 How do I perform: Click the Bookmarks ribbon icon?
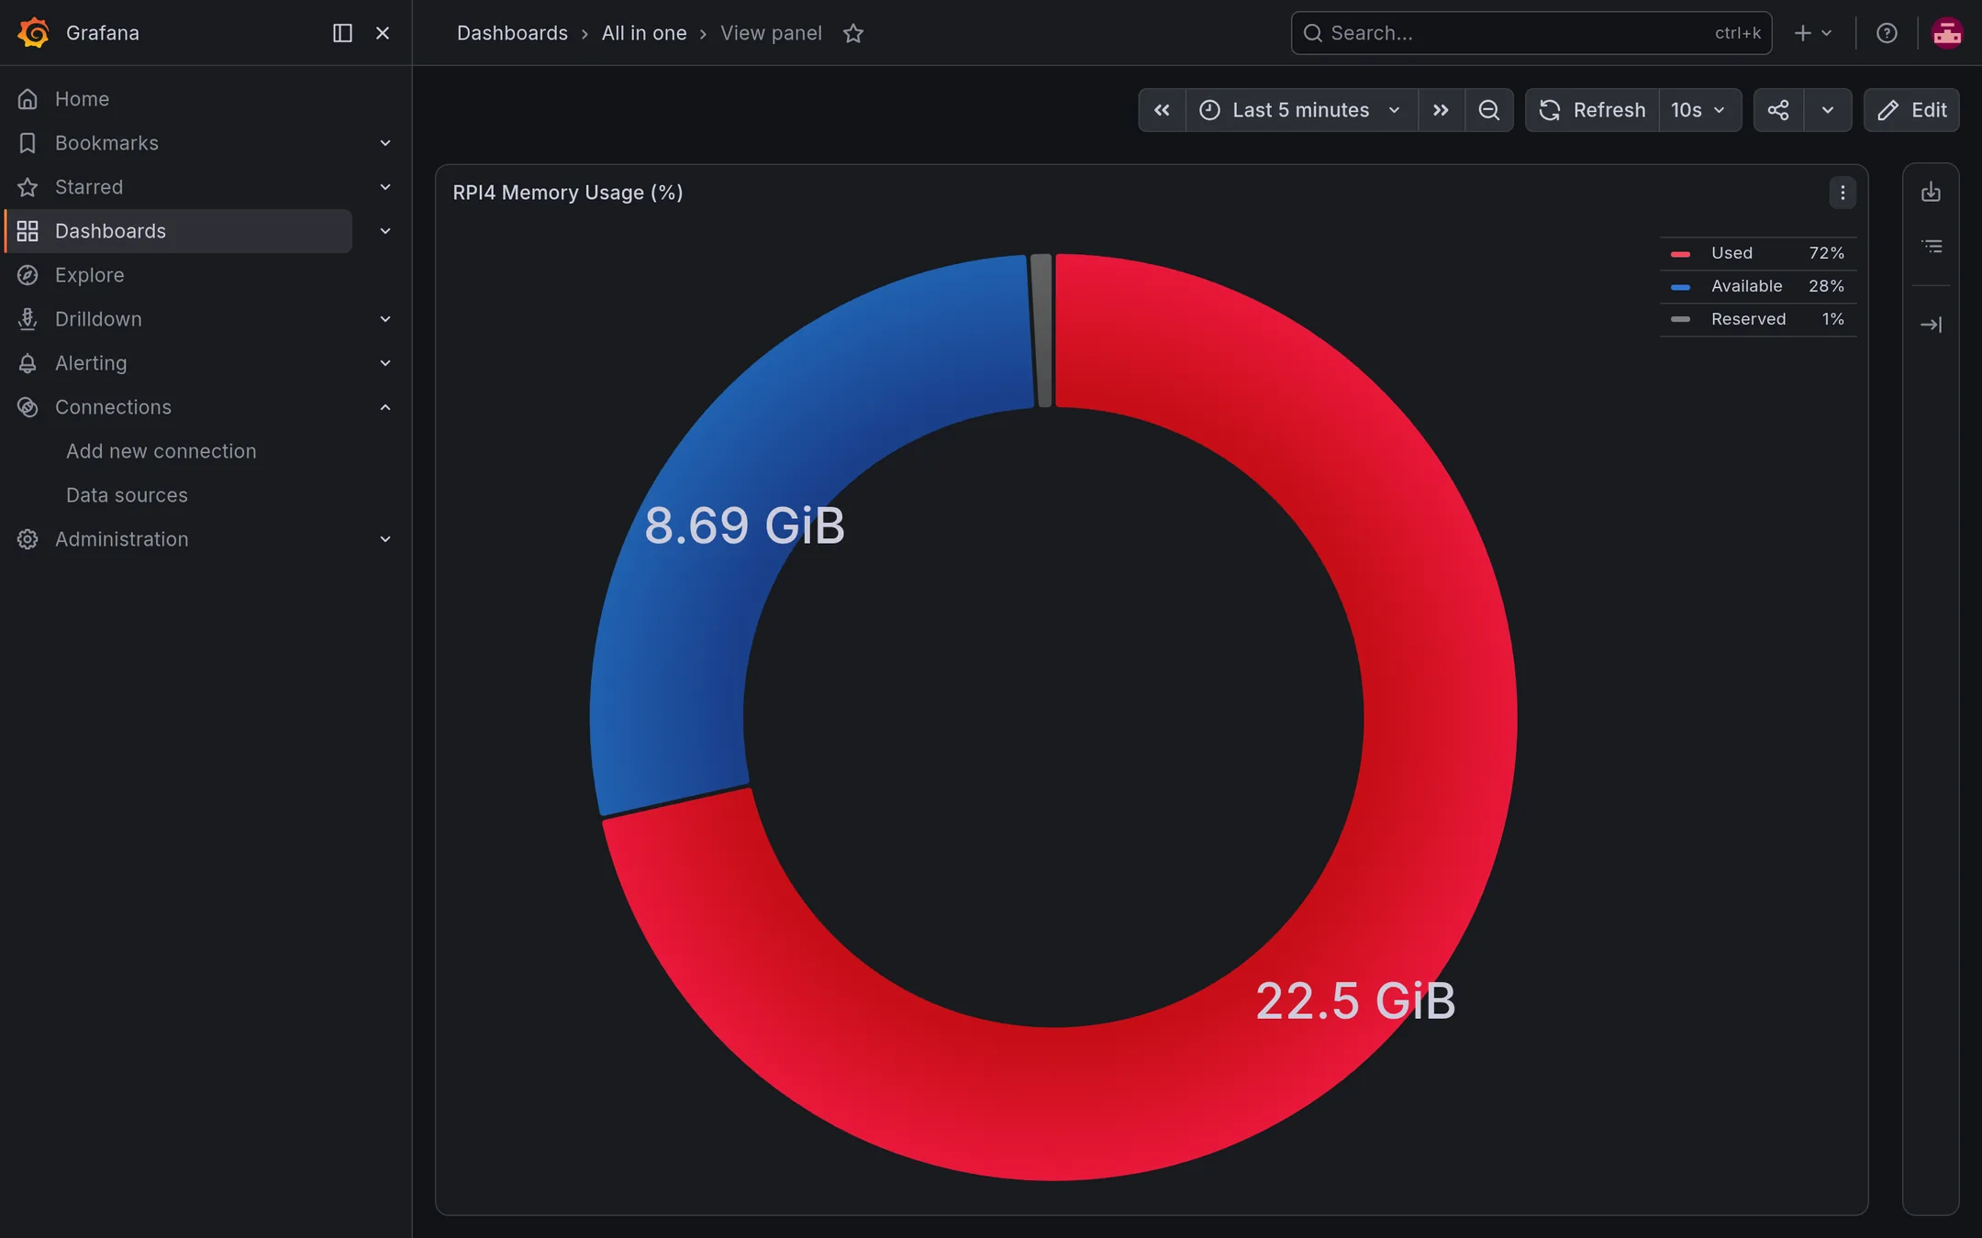[28, 143]
